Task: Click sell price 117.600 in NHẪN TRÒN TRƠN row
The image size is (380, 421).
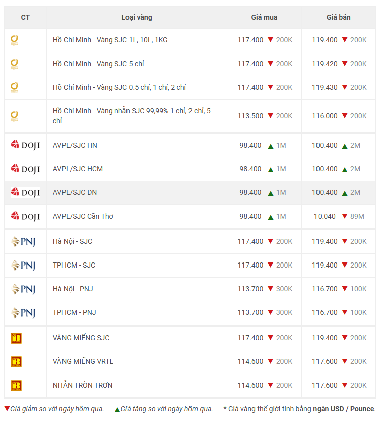Action: click(x=325, y=385)
